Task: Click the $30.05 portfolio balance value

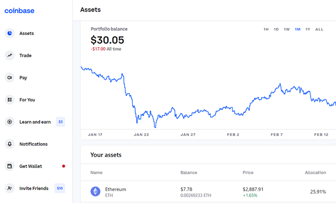Action: click(x=108, y=40)
